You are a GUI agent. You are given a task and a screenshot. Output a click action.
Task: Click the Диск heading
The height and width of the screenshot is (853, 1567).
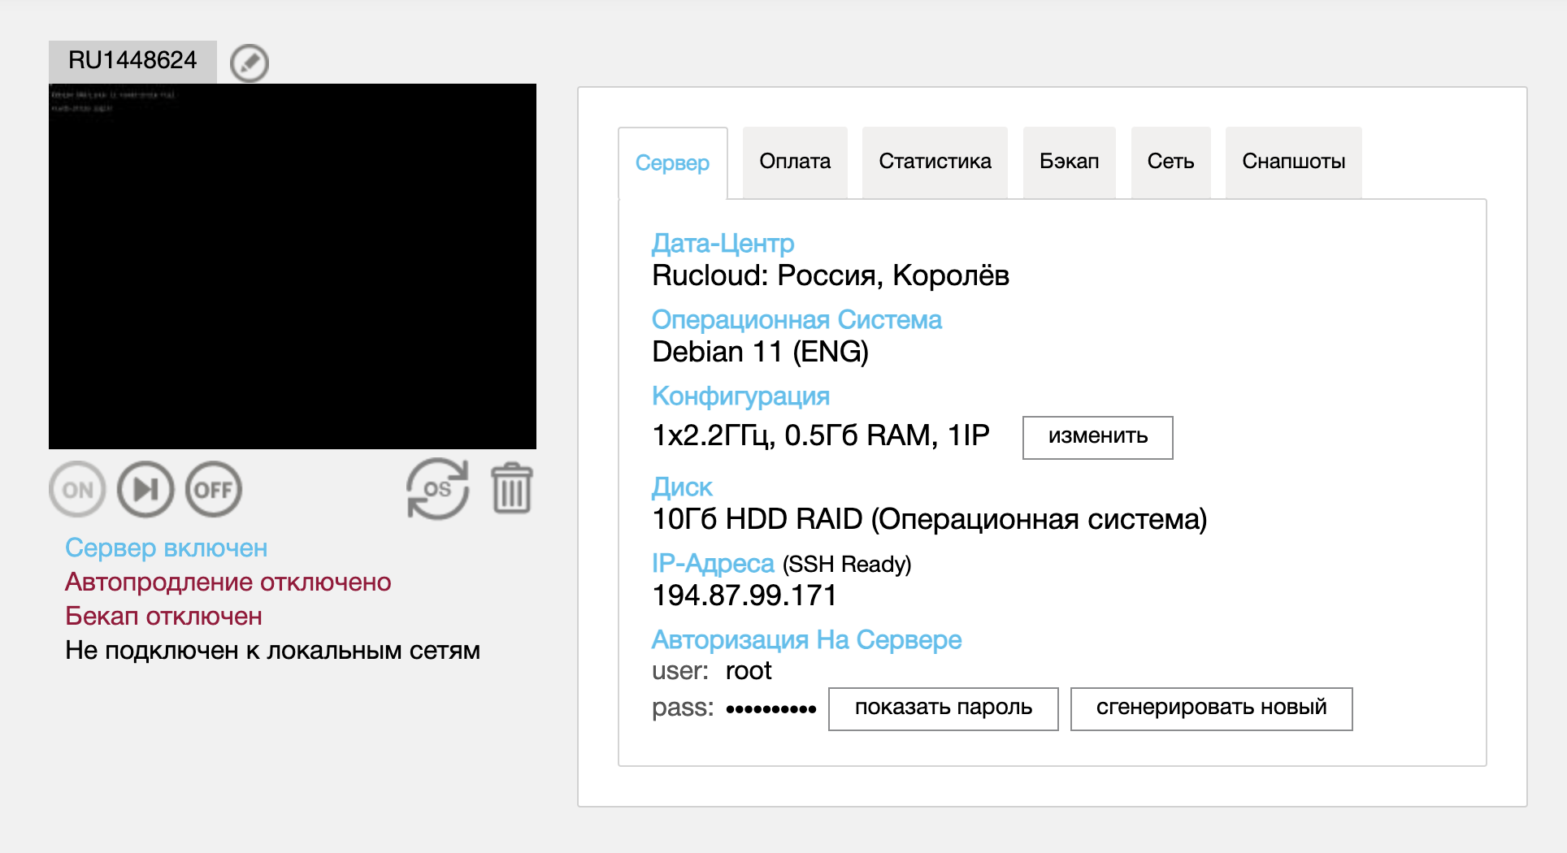(x=682, y=487)
